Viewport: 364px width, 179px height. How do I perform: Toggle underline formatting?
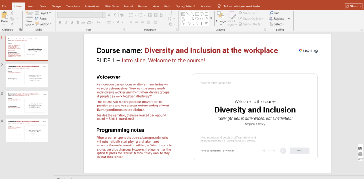click(x=72, y=22)
